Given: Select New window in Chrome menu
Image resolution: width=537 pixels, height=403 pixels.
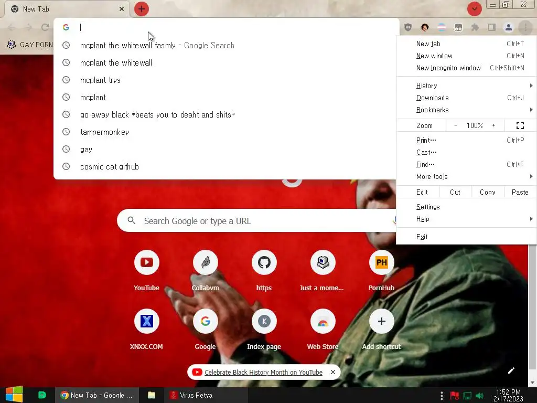Looking at the screenshot, I should (x=466, y=56).
